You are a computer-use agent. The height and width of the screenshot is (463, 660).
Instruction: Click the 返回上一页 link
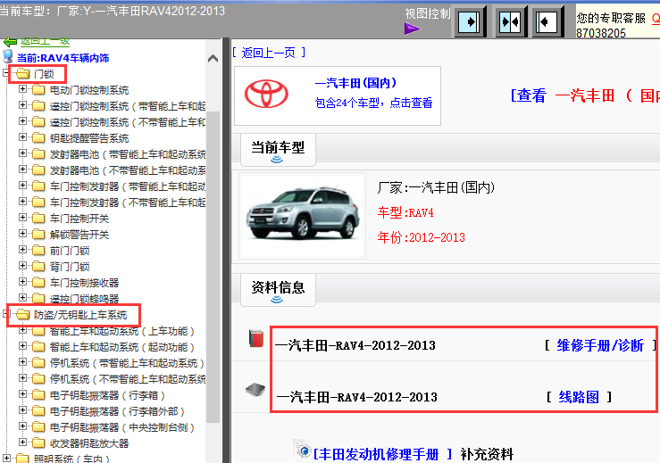point(269,53)
